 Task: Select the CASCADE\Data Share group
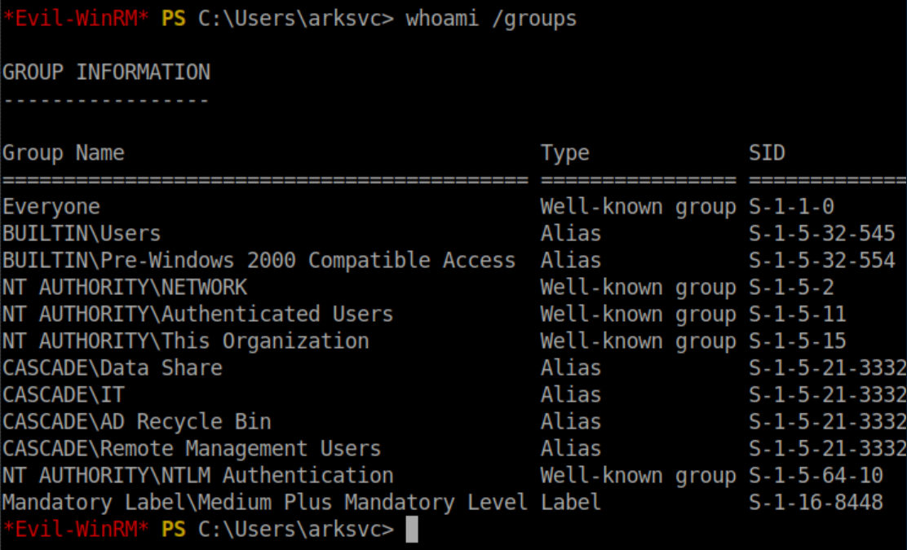[112, 368]
